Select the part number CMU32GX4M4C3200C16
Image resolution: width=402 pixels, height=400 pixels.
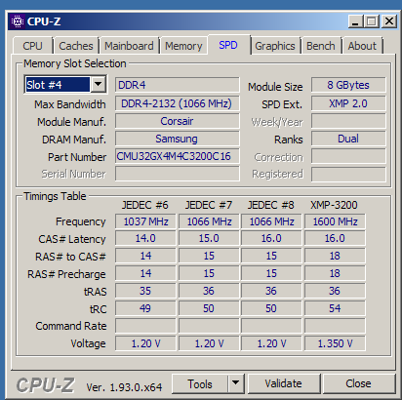[x=178, y=156]
